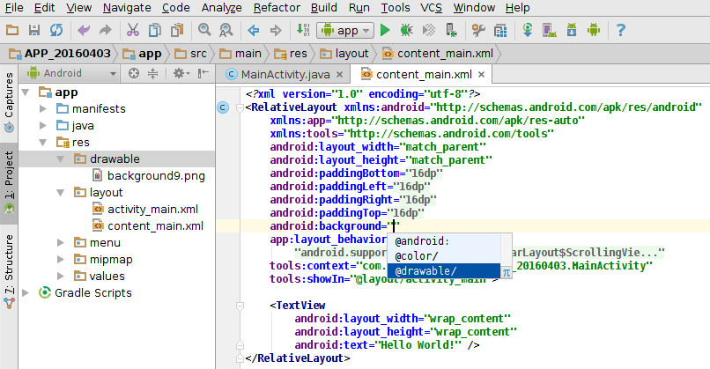The image size is (710, 369).
Task: Hide the project tool window
Action: [x=203, y=73]
